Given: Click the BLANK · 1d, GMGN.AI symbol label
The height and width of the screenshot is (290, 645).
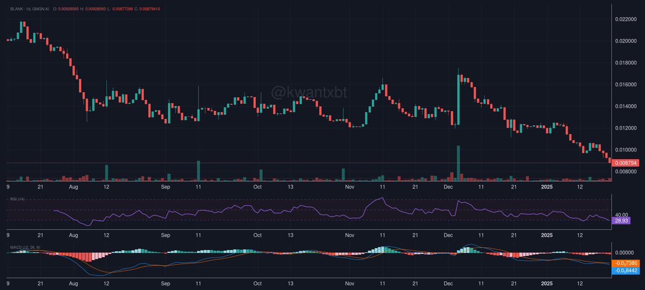Looking at the screenshot, I should (x=31, y=9).
